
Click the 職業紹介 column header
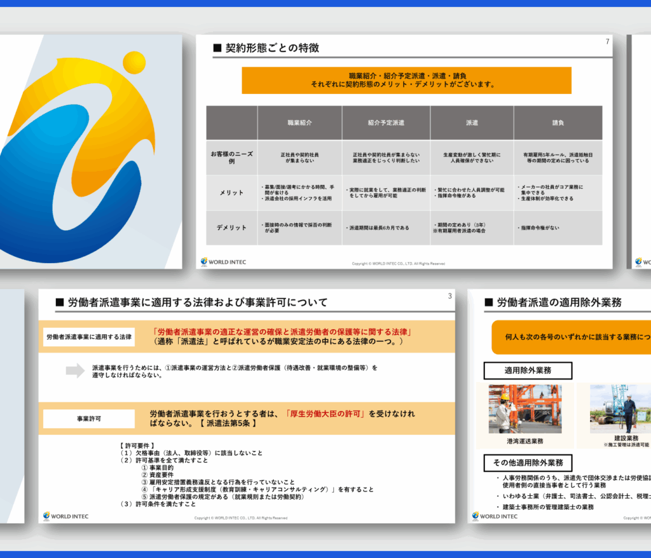(300, 123)
